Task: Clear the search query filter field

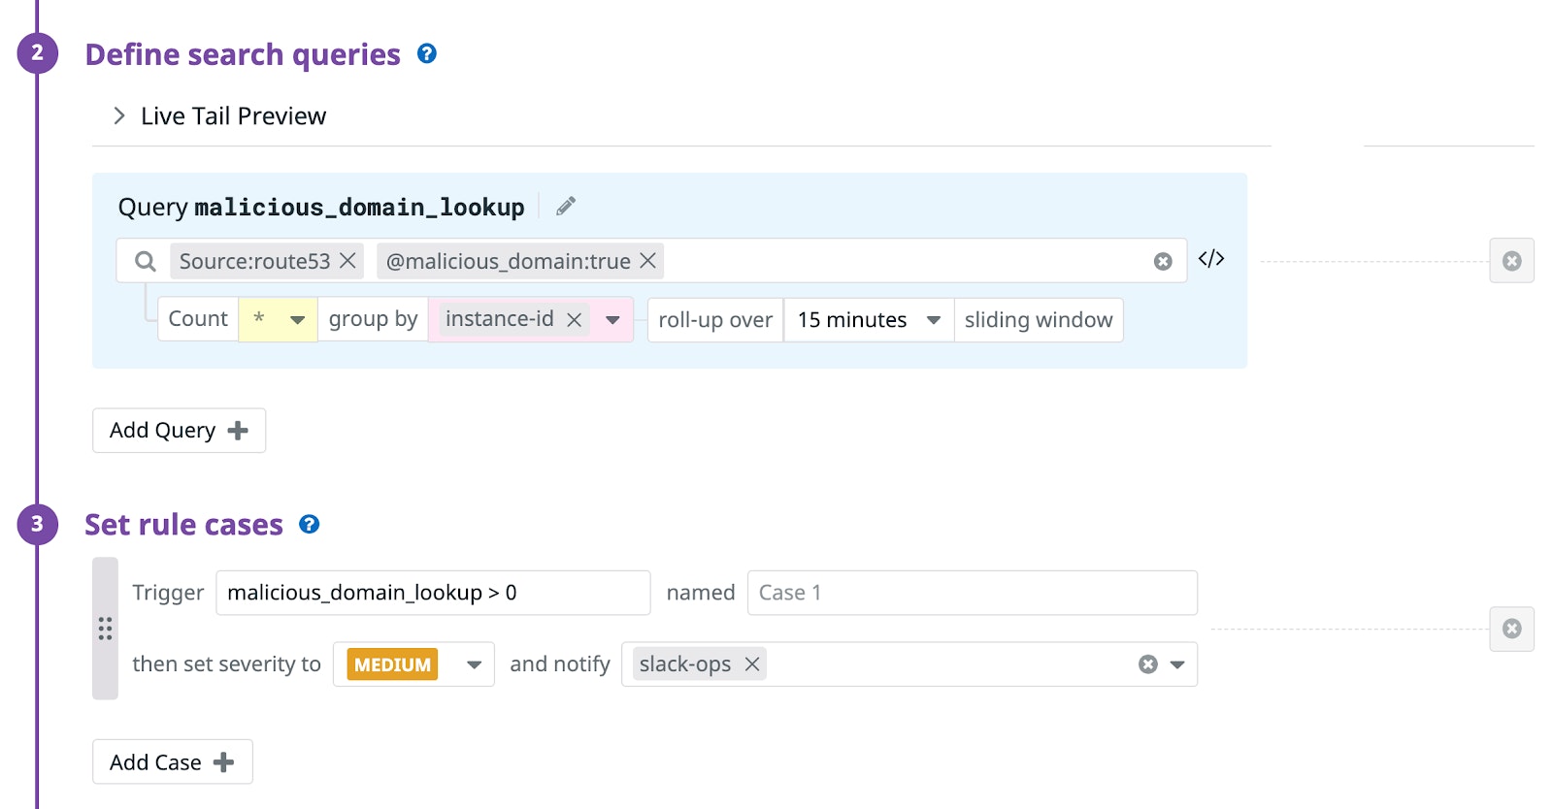Action: tap(1162, 262)
